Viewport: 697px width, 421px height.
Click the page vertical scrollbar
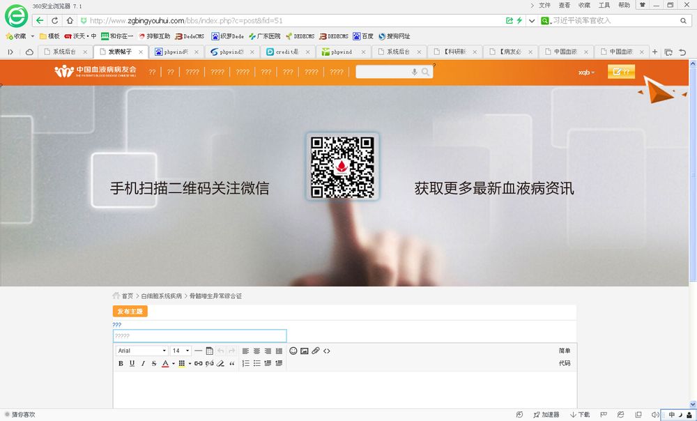[693, 234]
